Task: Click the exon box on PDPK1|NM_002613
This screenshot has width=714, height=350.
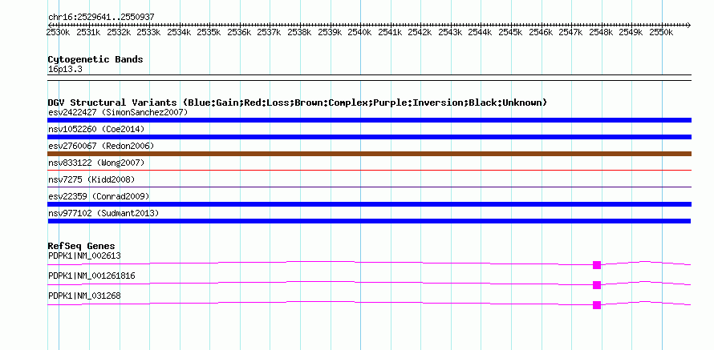Action: pyautogui.click(x=597, y=265)
